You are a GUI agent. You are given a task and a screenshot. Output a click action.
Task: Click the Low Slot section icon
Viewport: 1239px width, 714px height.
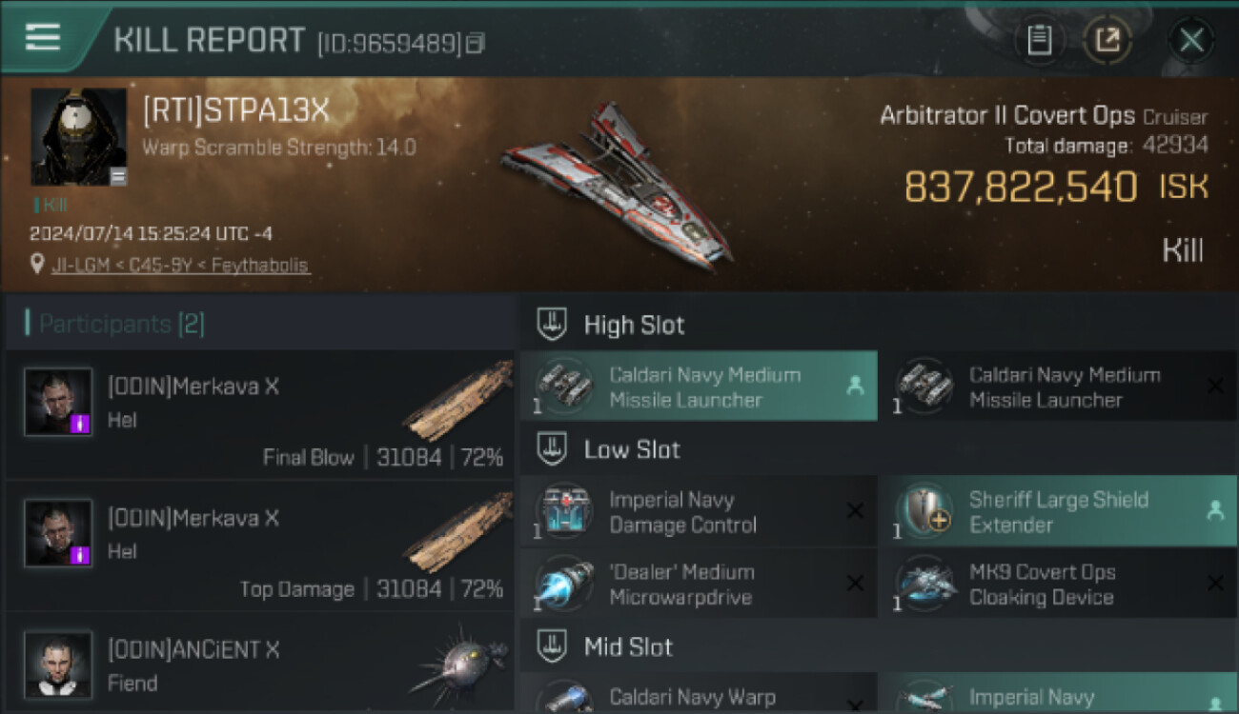(552, 449)
